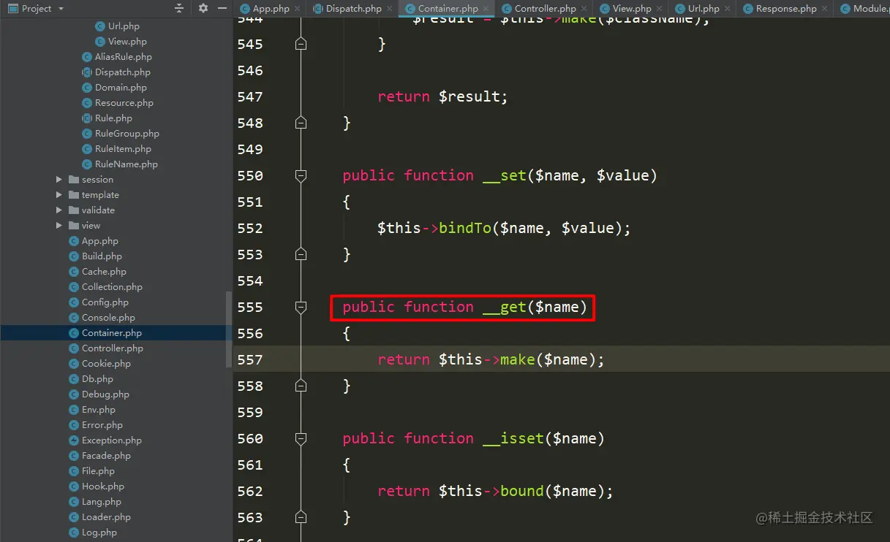Toggle fold marker at line 563
This screenshot has height=542, width=890.
(x=301, y=517)
